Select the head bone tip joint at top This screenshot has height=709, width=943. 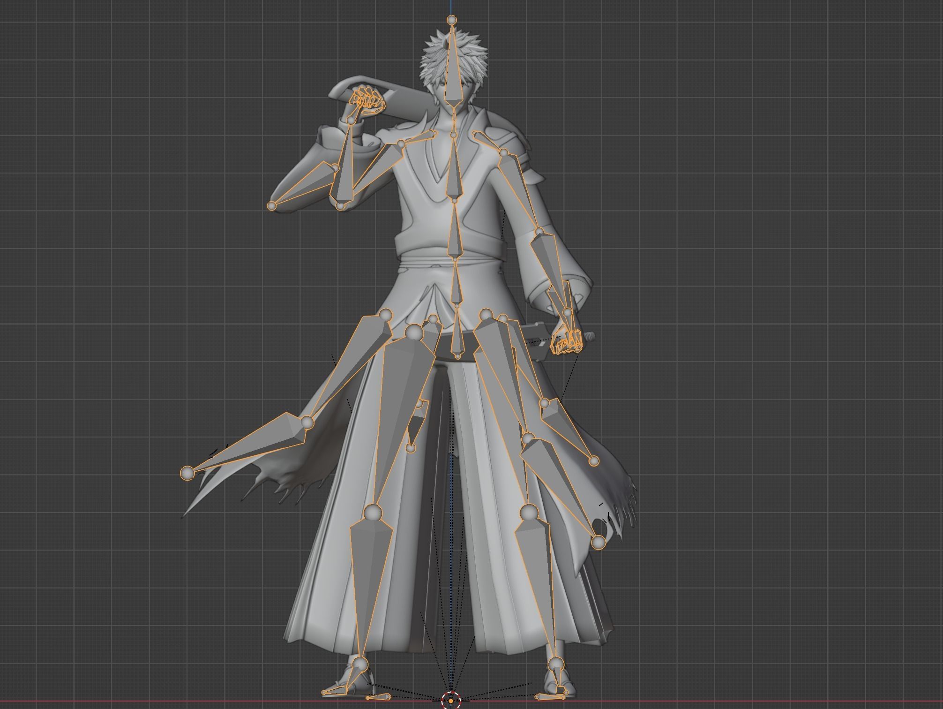pyautogui.click(x=451, y=20)
